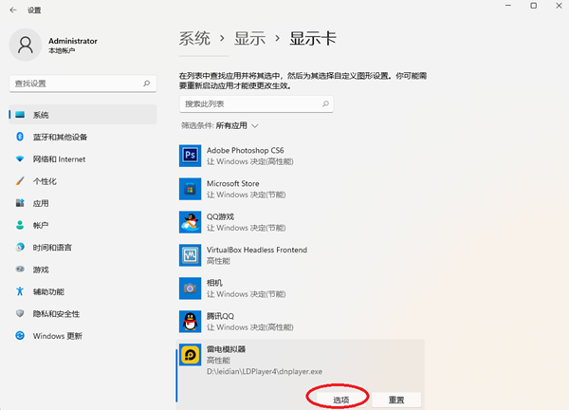Open 隐私和安全性 settings page
The height and width of the screenshot is (410, 569).
click(83, 313)
